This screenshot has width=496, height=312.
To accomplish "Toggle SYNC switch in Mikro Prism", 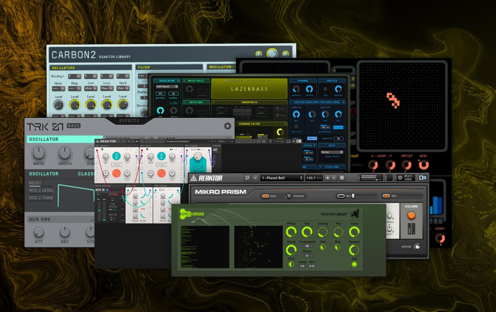I will pyautogui.click(x=265, y=196).
